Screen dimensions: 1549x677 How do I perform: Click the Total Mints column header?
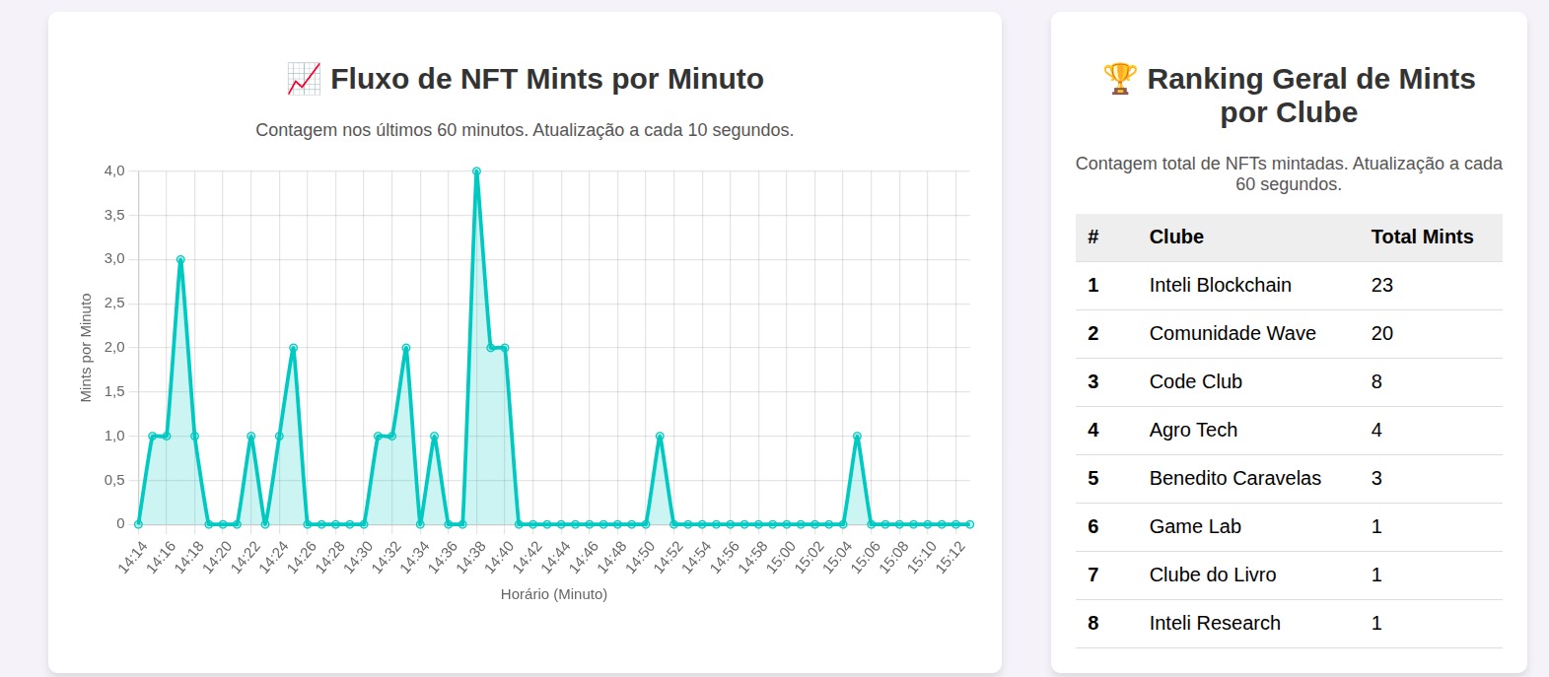click(1421, 237)
